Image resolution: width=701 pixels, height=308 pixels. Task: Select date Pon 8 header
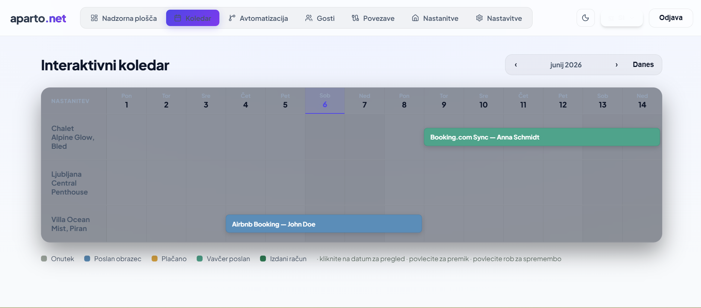tap(404, 101)
